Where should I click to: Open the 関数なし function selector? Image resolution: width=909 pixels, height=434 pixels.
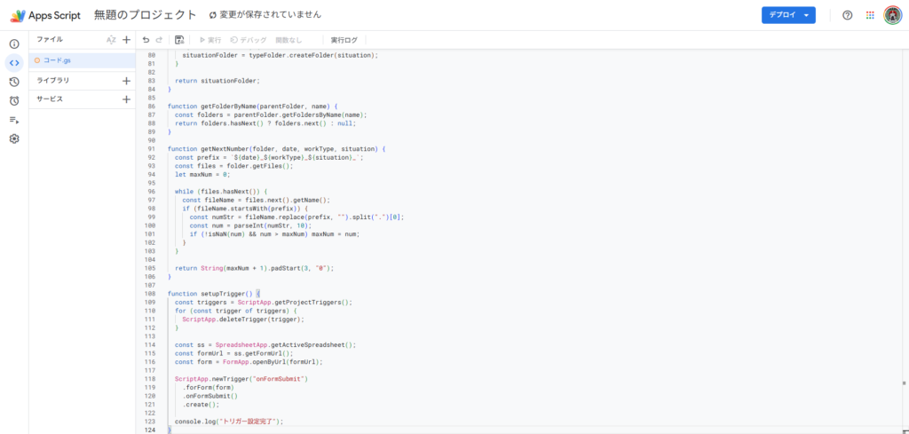tap(289, 40)
